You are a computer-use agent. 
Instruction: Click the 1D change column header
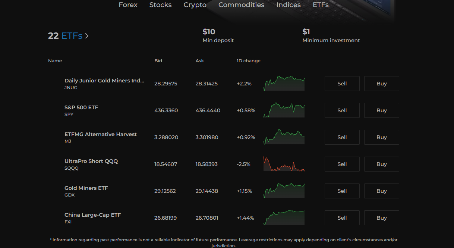249,61
